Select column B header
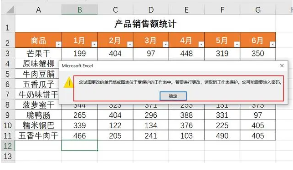This screenshot has height=170, width=293. [x=80, y=10]
